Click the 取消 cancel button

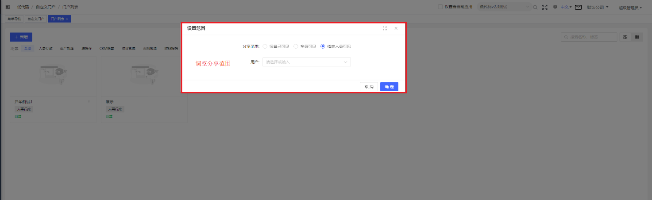pos(369,87)
